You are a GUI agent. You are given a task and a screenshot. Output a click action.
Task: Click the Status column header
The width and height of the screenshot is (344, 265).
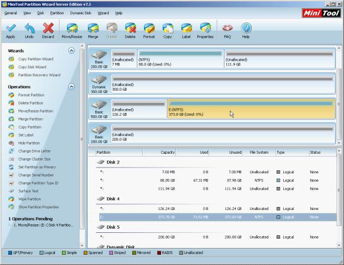322,152
